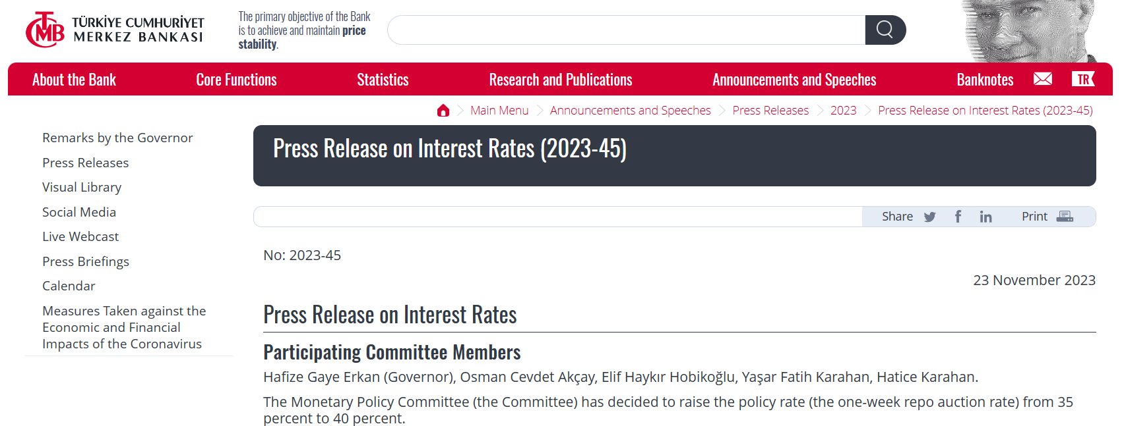The height and width of the screenshot is (426, 1124).
Task: Click the home breadcrumb icon
Action: click(x=443, y=111)
